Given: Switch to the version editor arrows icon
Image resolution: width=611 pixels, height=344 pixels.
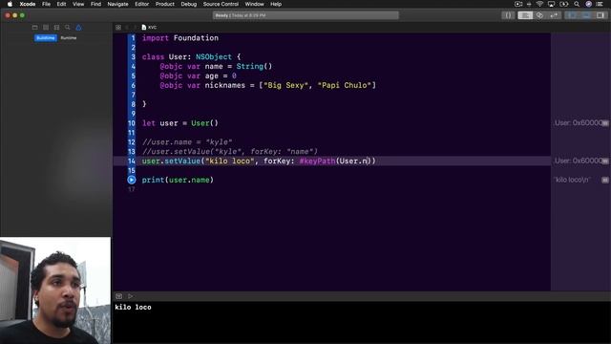Looking at the screenshot, I should pos(554,15).
